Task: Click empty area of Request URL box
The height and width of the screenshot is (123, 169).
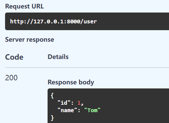Action: 133,21
